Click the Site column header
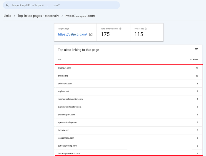206x156 pixels. click(x=59, y=59)
